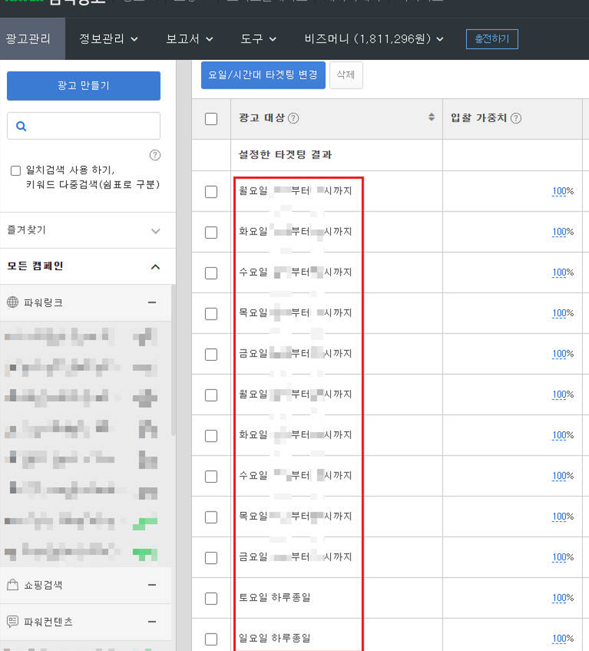Image resolution: width=589 pixels, height=651 pixels.
Task: Check the first 목요일 row checkbox
Action: 211,314
